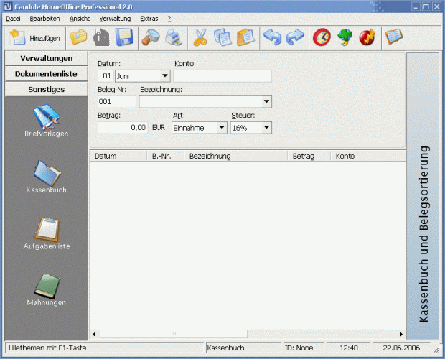Click the red clock toolbar icon
Image resolution: width=445 pixels, height=359 pixels.
coord(322,37)
